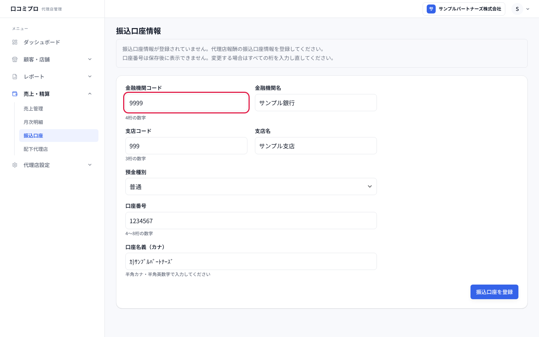Click the wallet icon beside 売上・精算

pos(15,94)
